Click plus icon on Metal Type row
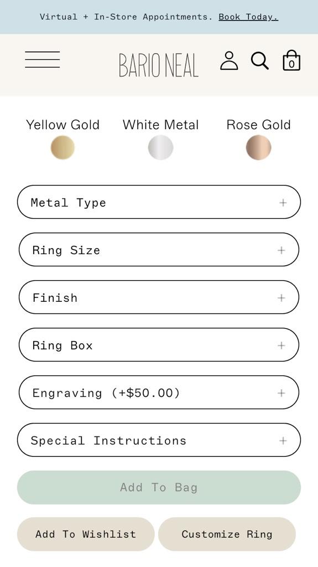 pos(283,203)
